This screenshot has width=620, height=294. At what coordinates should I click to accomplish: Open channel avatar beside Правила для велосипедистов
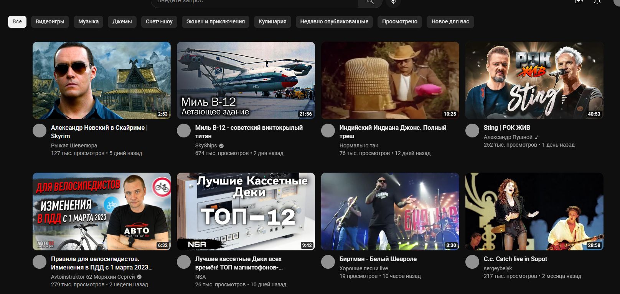40,262
